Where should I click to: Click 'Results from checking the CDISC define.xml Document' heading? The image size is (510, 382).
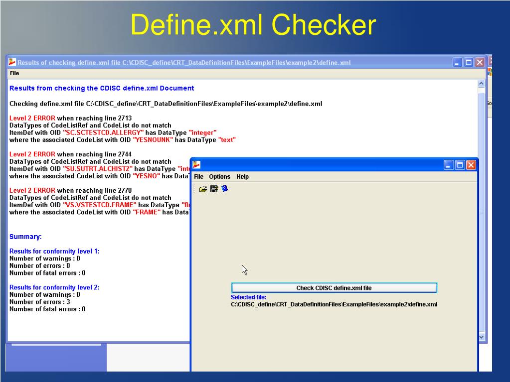[102, 88]
